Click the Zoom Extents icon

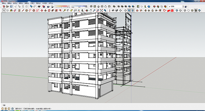[101, 11]
